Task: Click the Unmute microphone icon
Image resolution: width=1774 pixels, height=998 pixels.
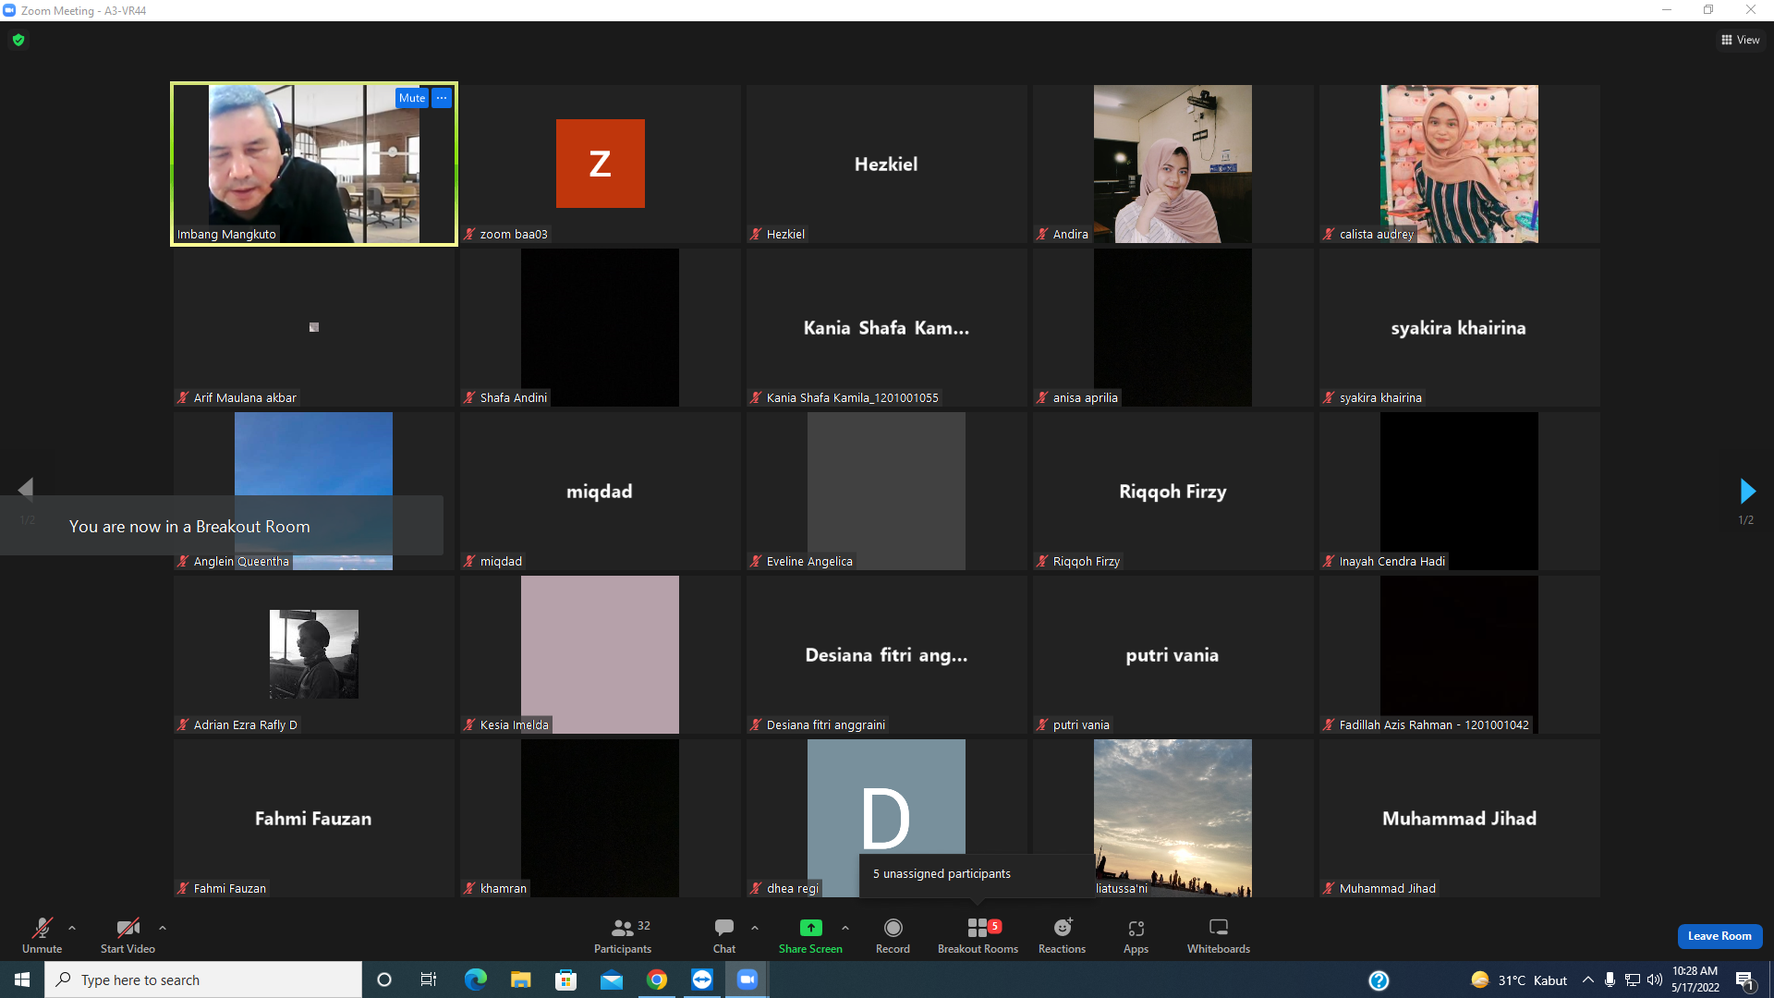Action: (x=42, y=928)
